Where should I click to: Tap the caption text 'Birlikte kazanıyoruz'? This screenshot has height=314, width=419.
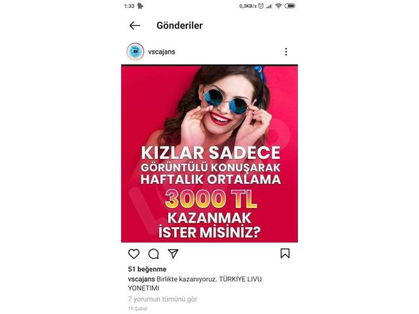(x=187, y=279)
